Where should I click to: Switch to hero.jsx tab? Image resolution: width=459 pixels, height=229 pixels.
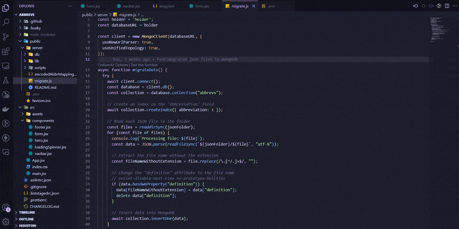click(90, 6)
